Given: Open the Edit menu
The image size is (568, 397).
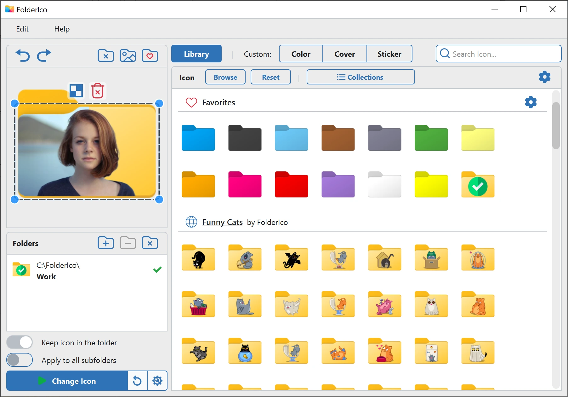Looking at the screenshot, I should coord(22,29).
